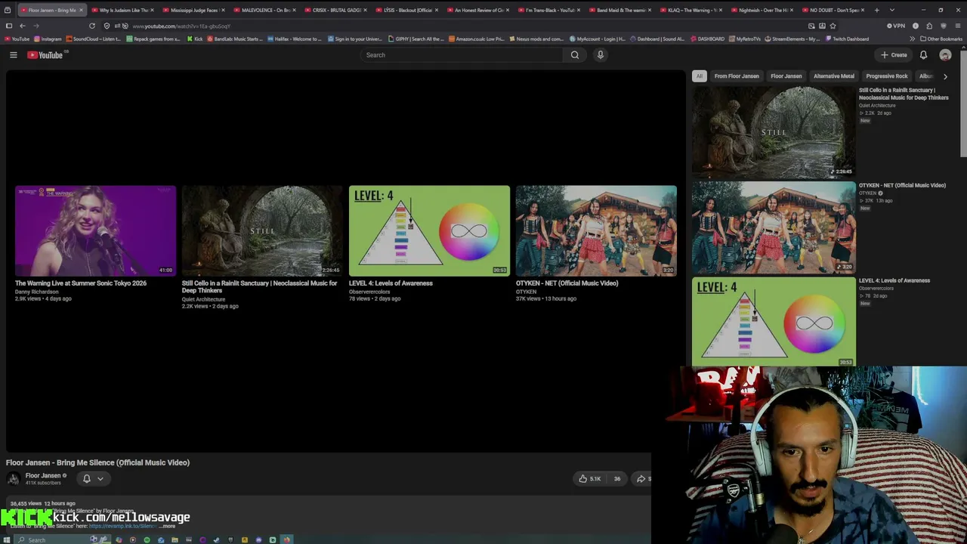
Task: Open a new browser tab with plus
Action: point(876,11)
